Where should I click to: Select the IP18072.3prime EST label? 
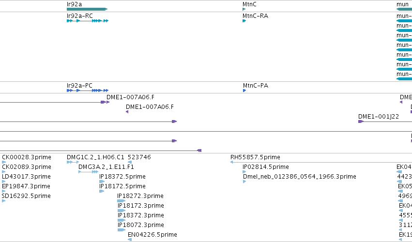pyautogui.click(x=141, y=225)
